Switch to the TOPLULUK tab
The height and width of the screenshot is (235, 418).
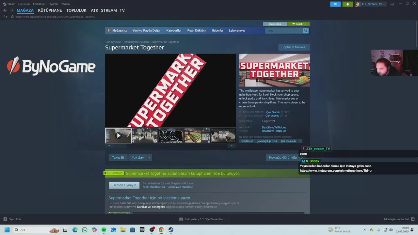76,10
